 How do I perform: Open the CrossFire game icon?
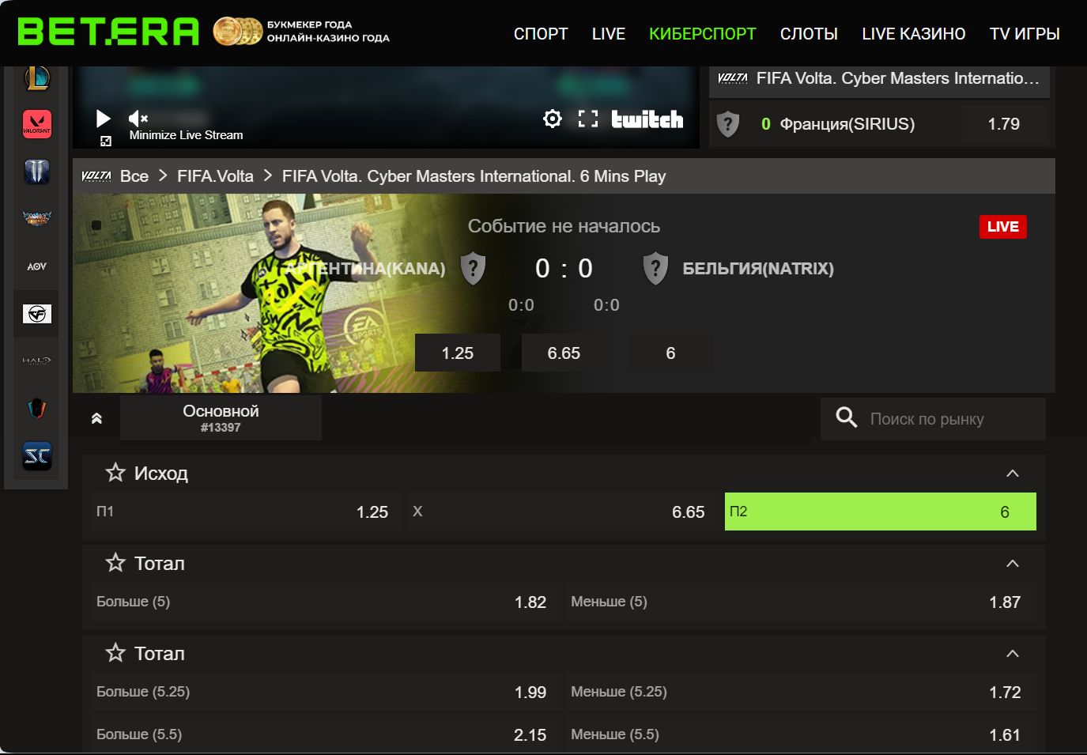37,314
